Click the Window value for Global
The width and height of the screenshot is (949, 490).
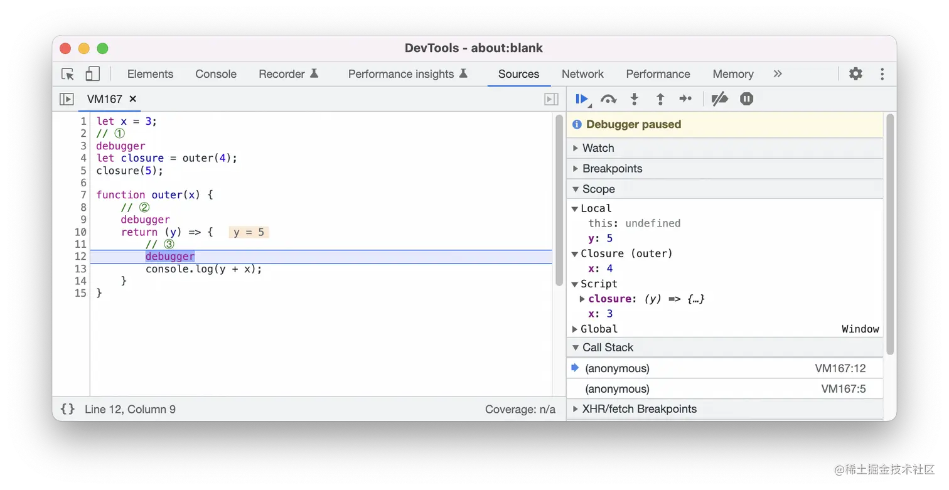pos(860,329)
